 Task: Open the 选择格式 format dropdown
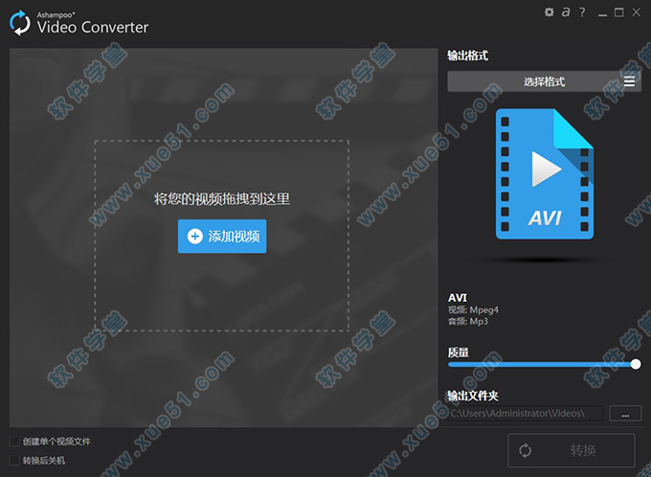544,81
